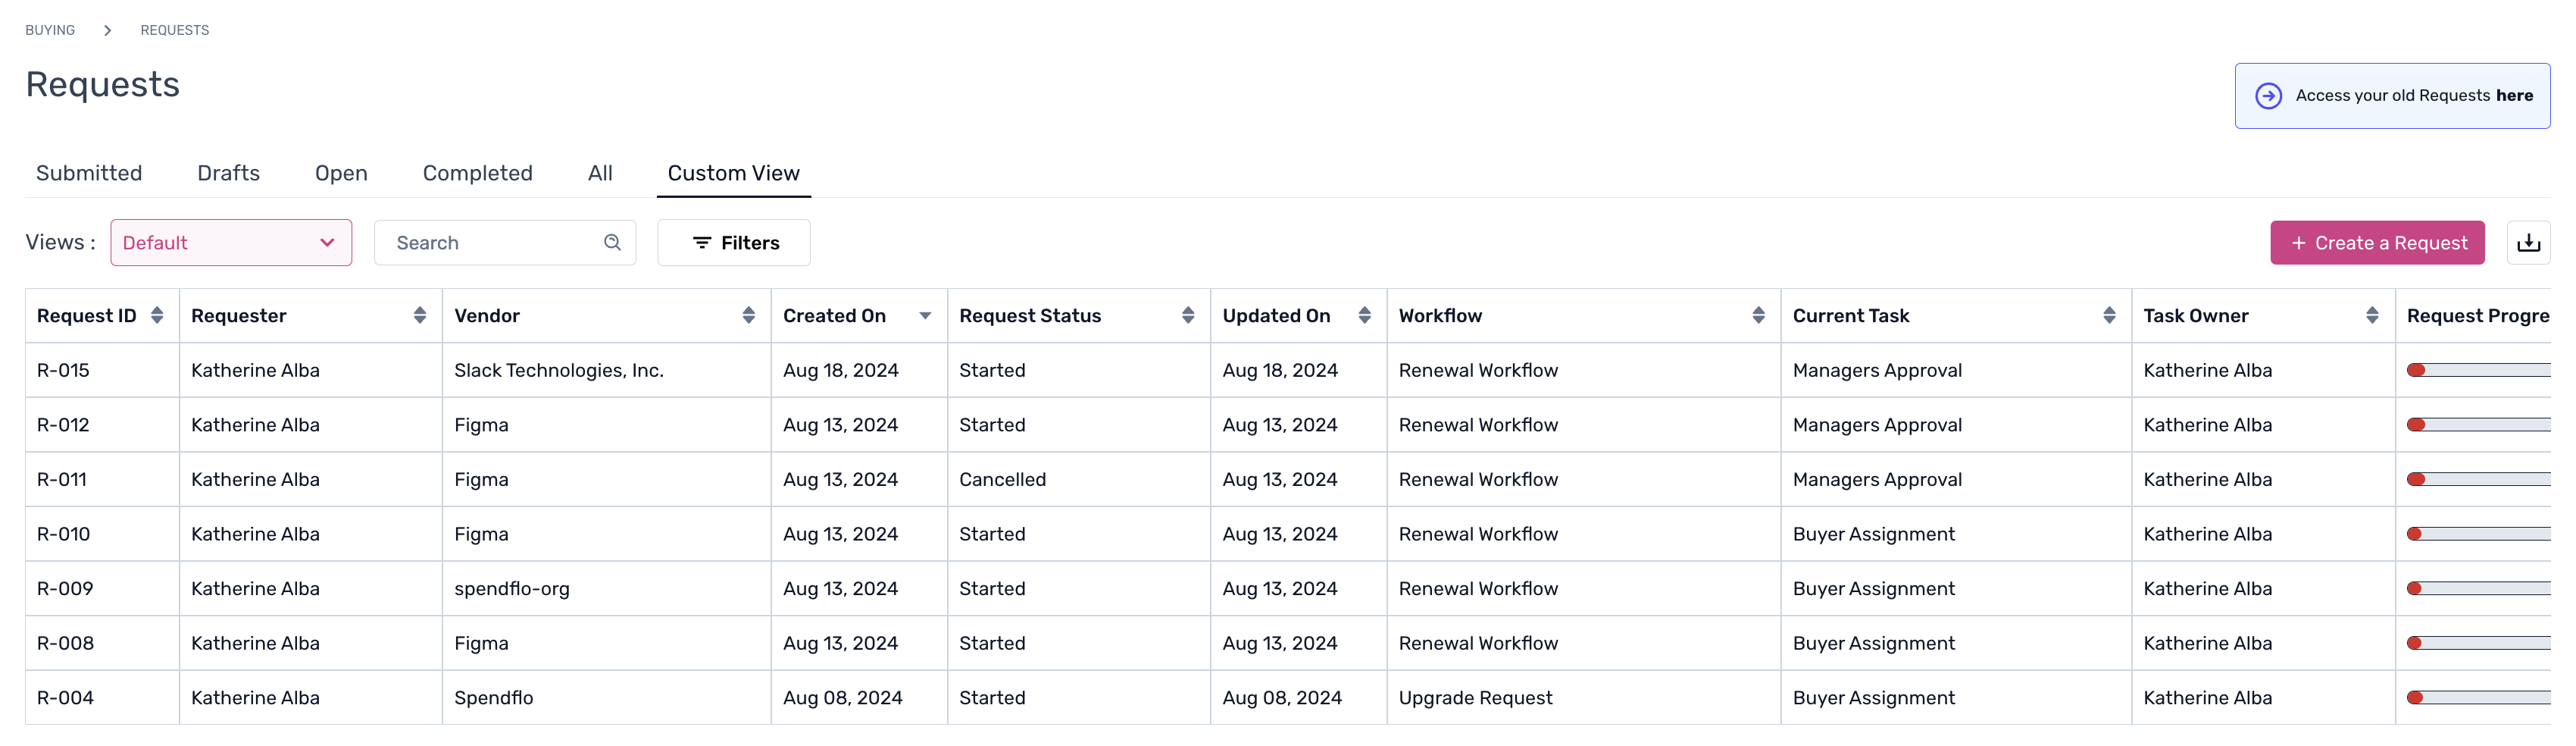This screenshot has height=746, width=2576.
Task: Switch to the Completed tab
Action: pos(477,173)
